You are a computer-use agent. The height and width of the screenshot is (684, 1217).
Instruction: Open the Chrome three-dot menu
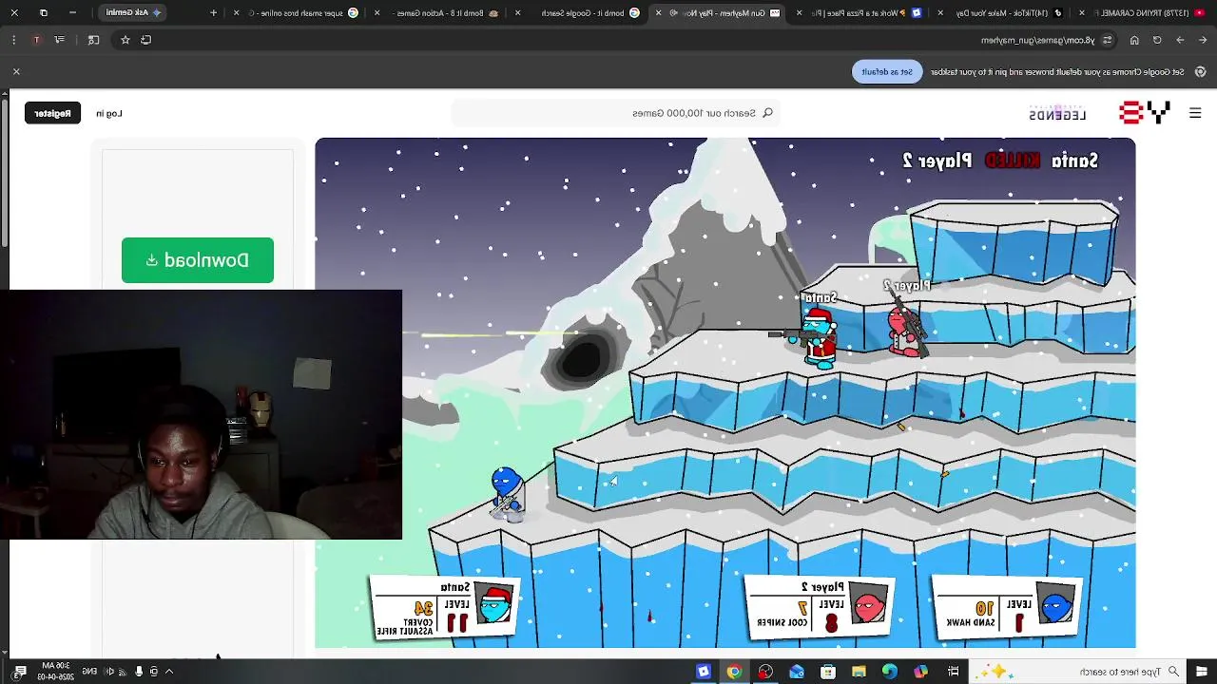point(13,40)
